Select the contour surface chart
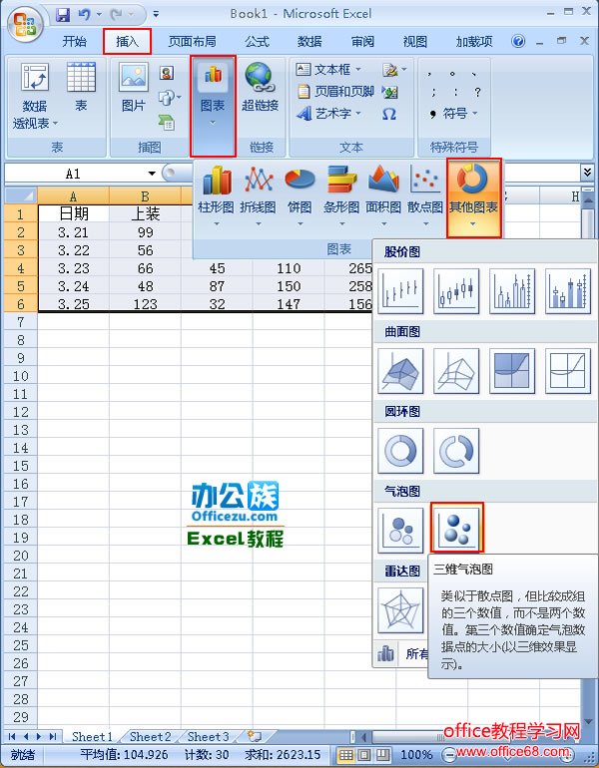This screenshot has height=768, width=599. [x=512, y=371]
